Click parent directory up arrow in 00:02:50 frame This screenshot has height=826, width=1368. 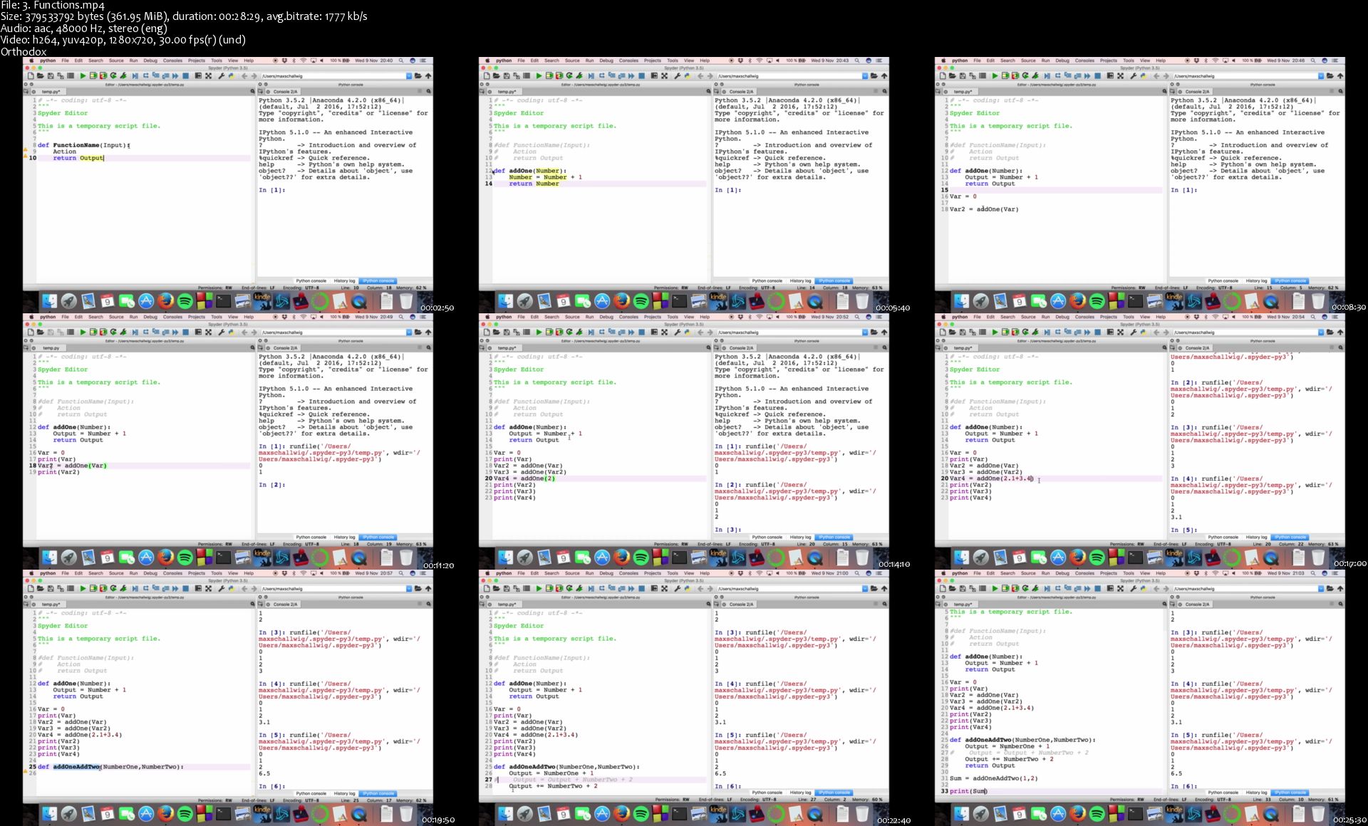pyautogui.click(x=428, y=75)
